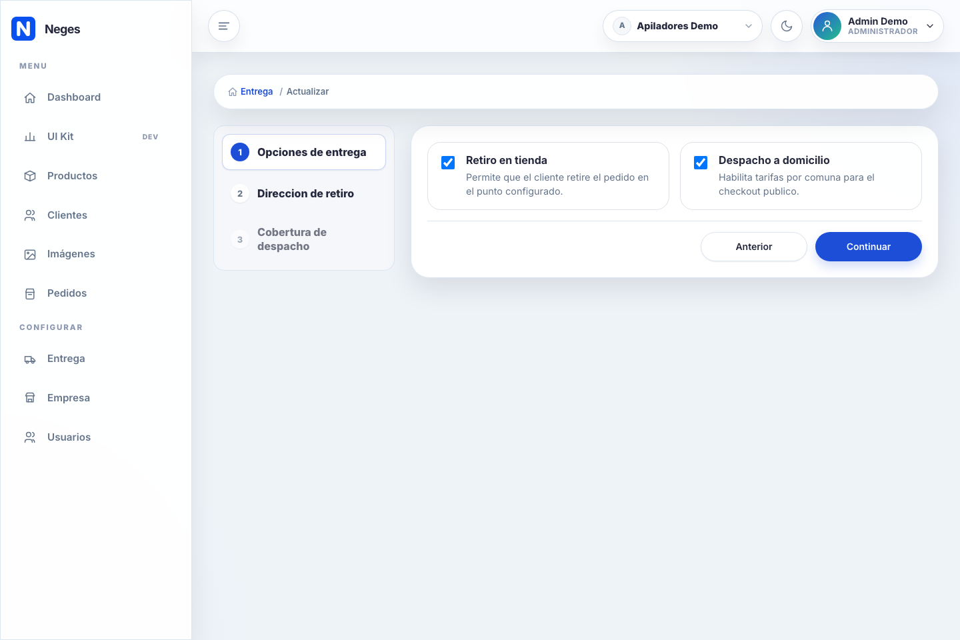This screenshot has width=960, height=640.
Task: Open Entrega under Configurar
Action: 96,359
